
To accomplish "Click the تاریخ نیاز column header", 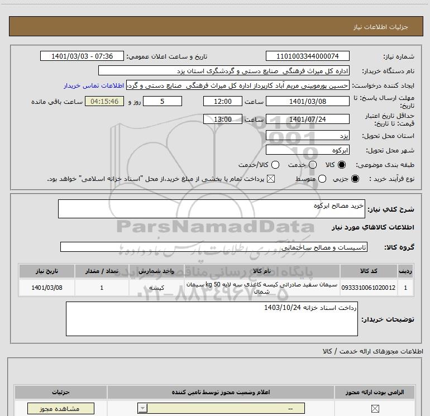I will 46,271.
